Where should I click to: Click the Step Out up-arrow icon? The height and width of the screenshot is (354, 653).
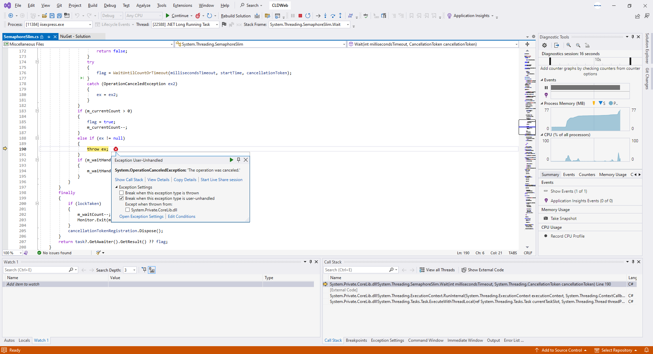pyautogui.click(x=340, y=16)
